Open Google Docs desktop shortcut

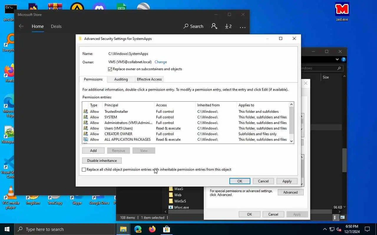coord(99,200)
